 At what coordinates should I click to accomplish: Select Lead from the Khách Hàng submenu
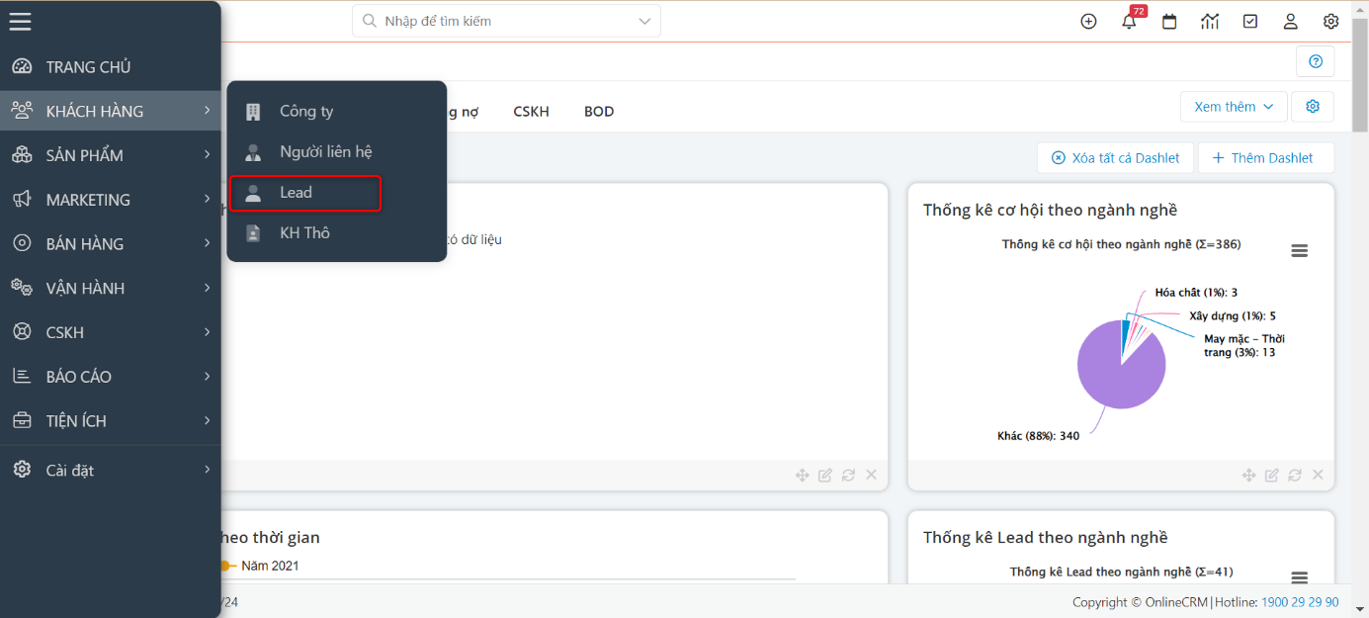tap(304, 192)
